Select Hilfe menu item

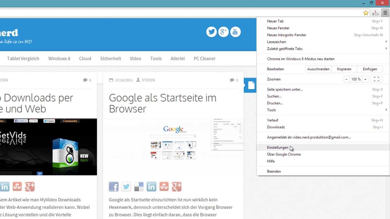click(323, 161)
